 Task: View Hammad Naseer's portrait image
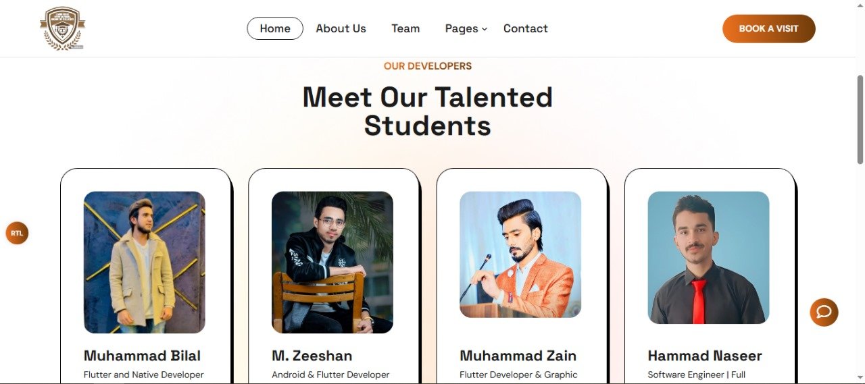click(x=708, y=257)
